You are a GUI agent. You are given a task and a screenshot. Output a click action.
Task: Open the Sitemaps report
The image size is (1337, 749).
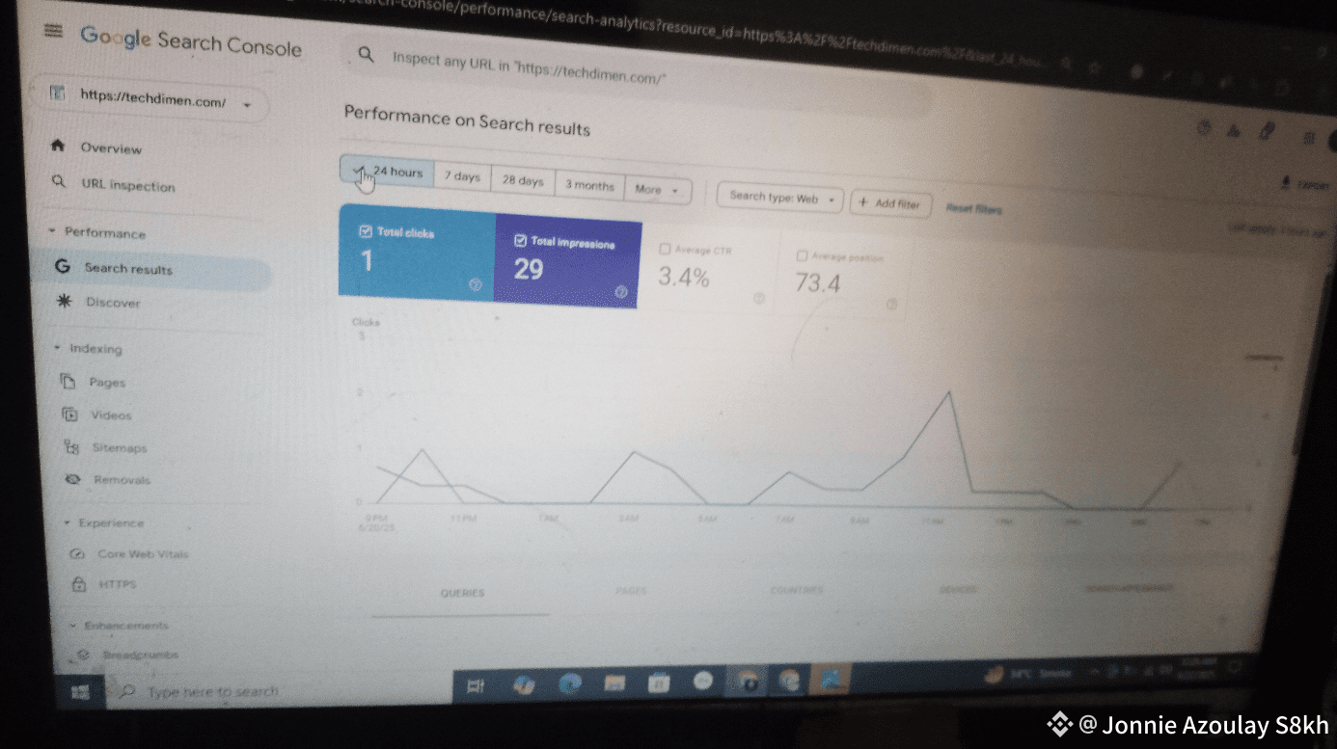click(120, 447)
